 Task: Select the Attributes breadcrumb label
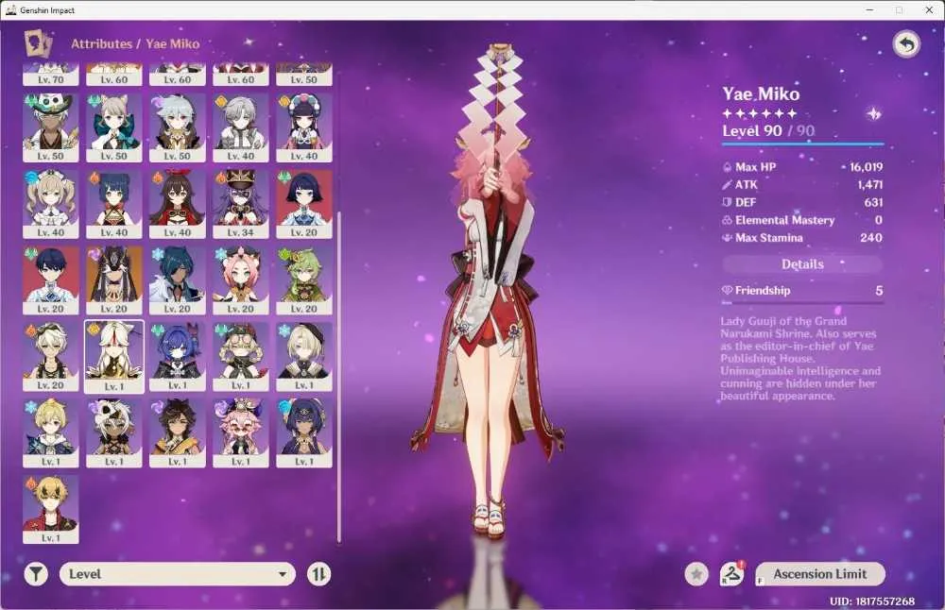(101, 44)
